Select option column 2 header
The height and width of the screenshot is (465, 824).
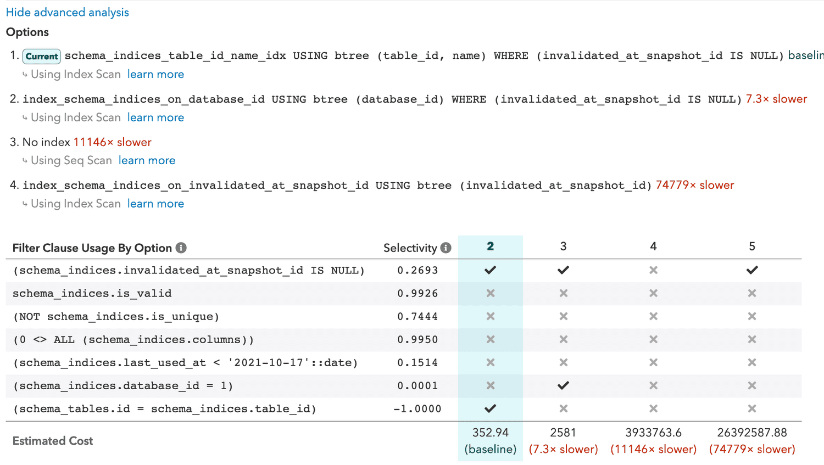(490, 246)
